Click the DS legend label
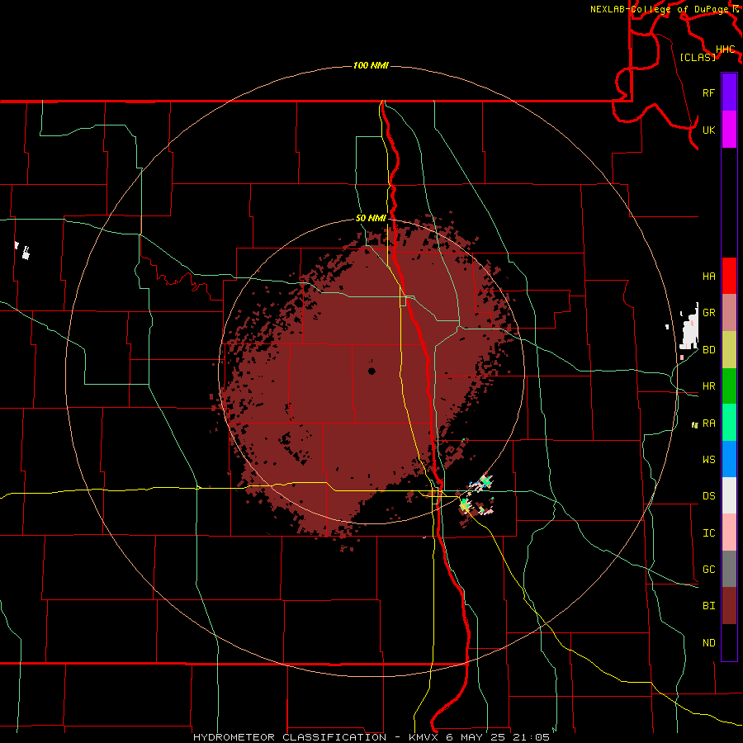Viewport: 743px width, 743px height. point(708,496)
